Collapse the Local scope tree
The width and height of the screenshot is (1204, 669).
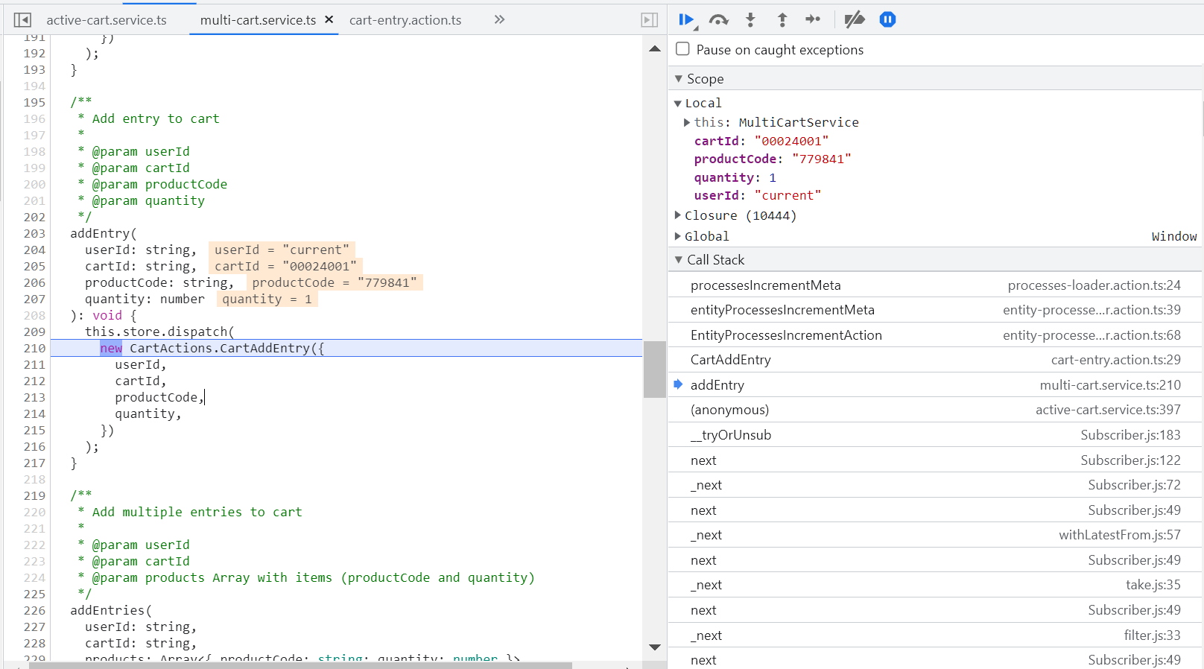coord(678,103)
